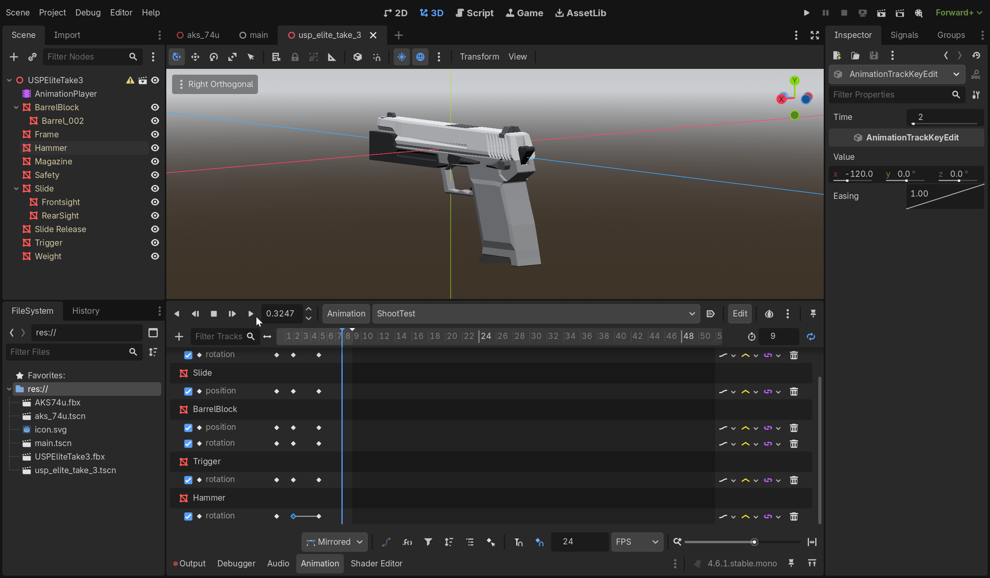Viewport: 990px width, 578px height.
Task: Hide the Magazine node visibility
Action: click(155, 161)
